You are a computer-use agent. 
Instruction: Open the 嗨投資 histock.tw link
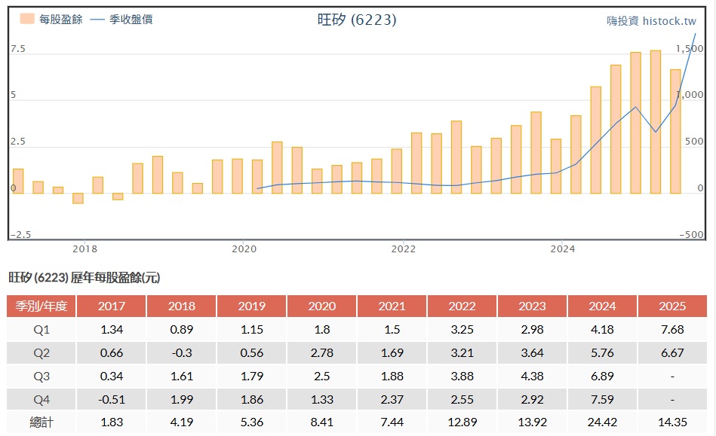point(651,21)
